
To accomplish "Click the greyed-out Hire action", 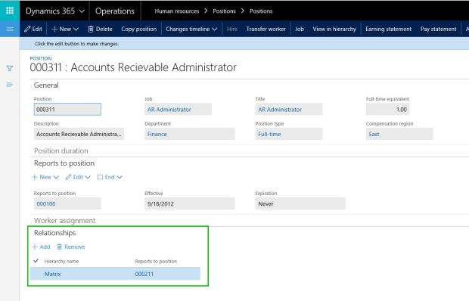I will [x=231, y=29].
